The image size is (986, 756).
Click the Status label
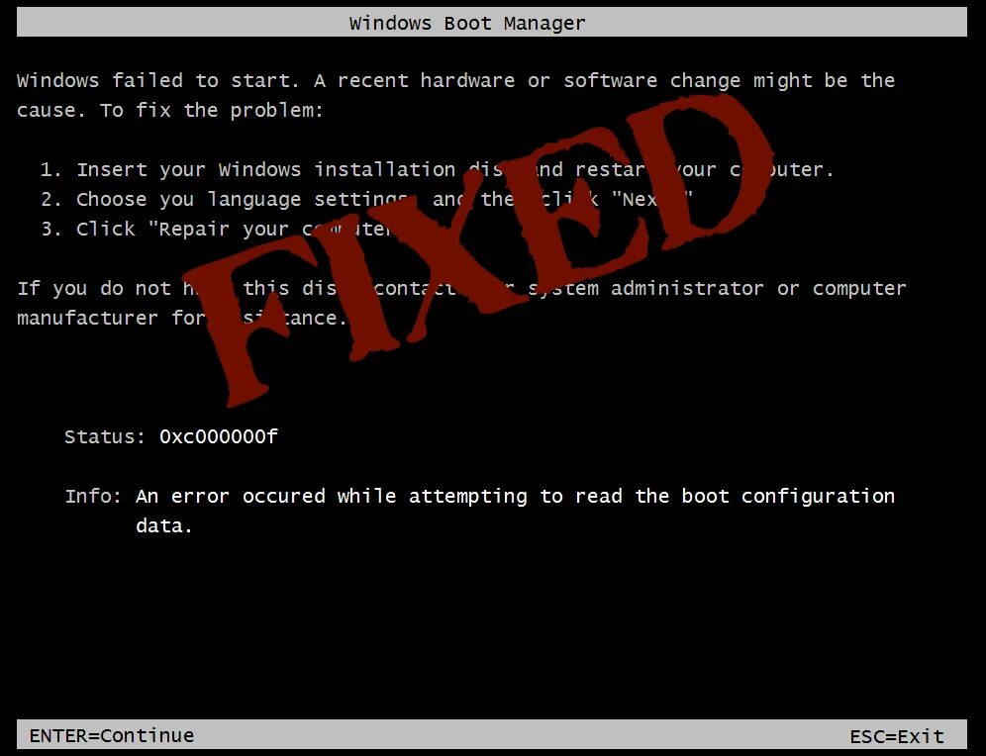pos(105,436)
